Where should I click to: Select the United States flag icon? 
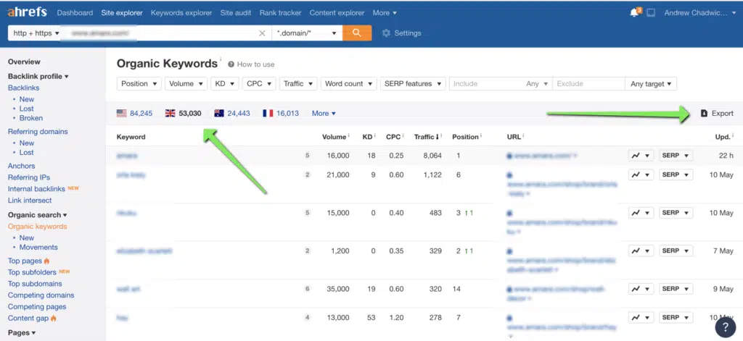coord(122,113)
